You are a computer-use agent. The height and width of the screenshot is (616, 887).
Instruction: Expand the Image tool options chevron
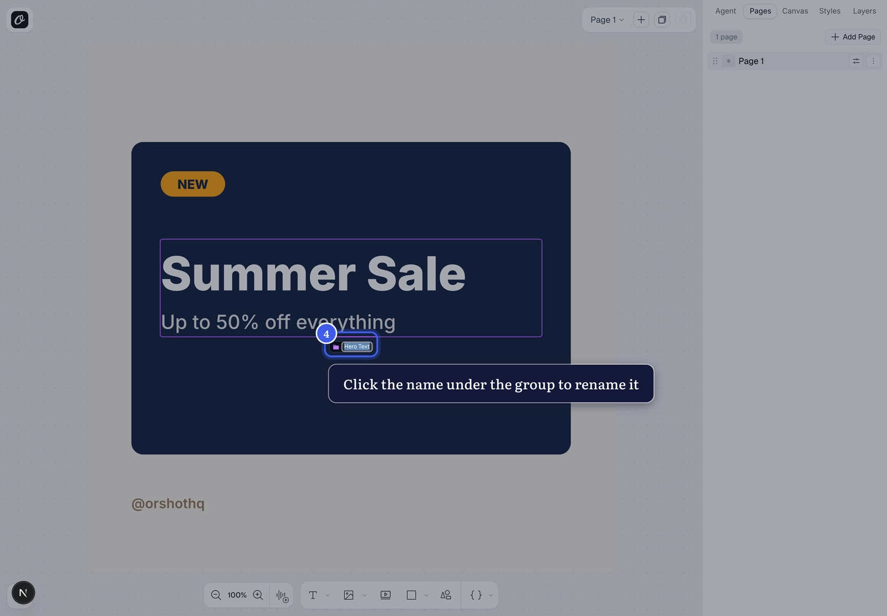click(364, 595)
